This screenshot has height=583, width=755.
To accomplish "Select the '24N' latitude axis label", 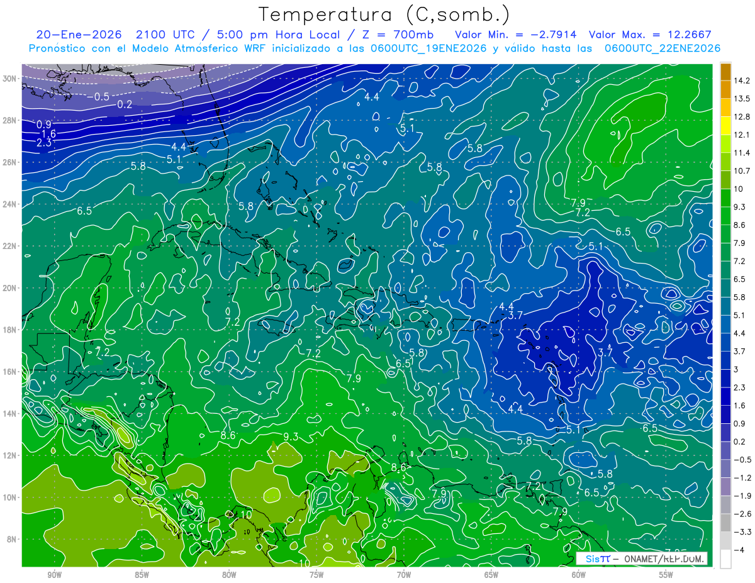I will pos(11,204).
